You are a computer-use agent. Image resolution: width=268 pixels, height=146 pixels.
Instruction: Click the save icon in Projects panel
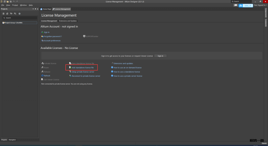coord(4,14)
